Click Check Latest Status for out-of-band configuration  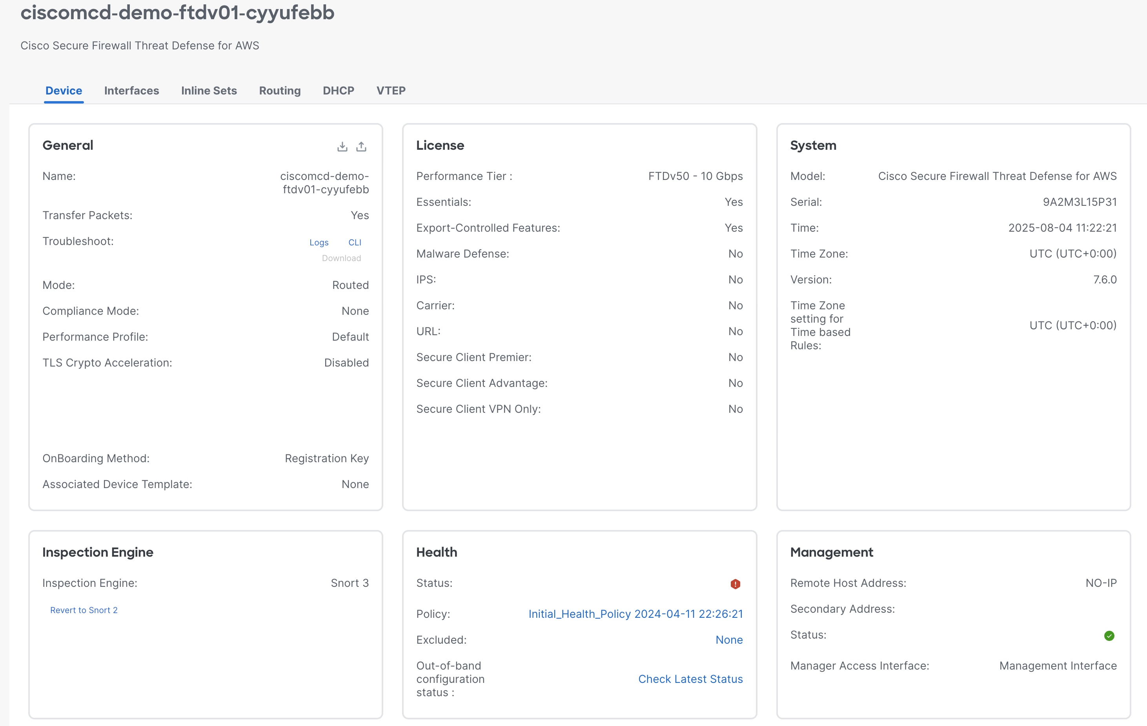coord(690,679)
